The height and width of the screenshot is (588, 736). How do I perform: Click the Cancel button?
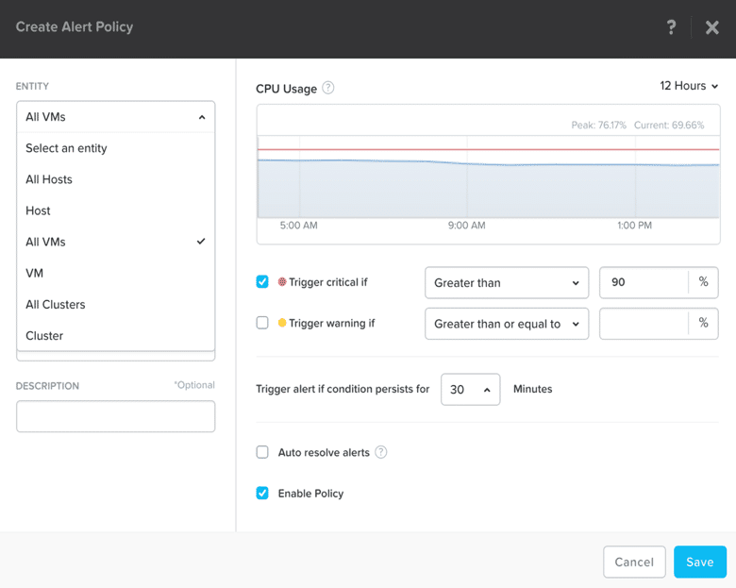pyautogui.click(x=634, y=562)
